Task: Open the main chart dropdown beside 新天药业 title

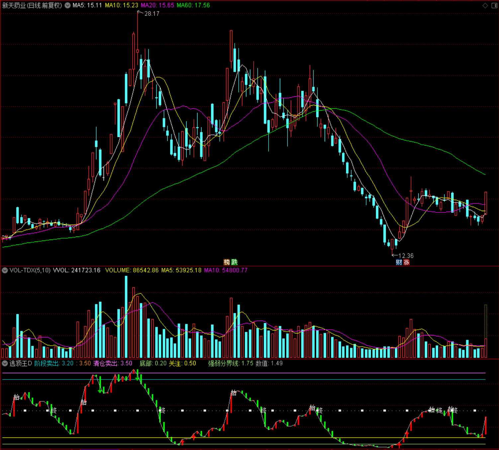Action: (67, 5)
